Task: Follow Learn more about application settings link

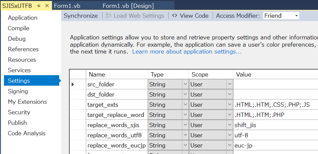Action: tap(187, 52)
